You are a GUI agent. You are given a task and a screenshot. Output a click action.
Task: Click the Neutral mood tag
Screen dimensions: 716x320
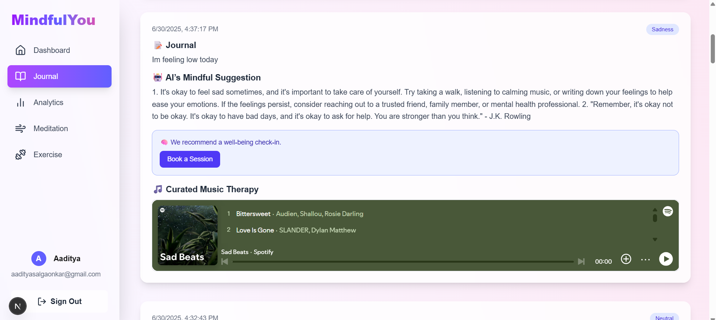click(x=664, y=317)
